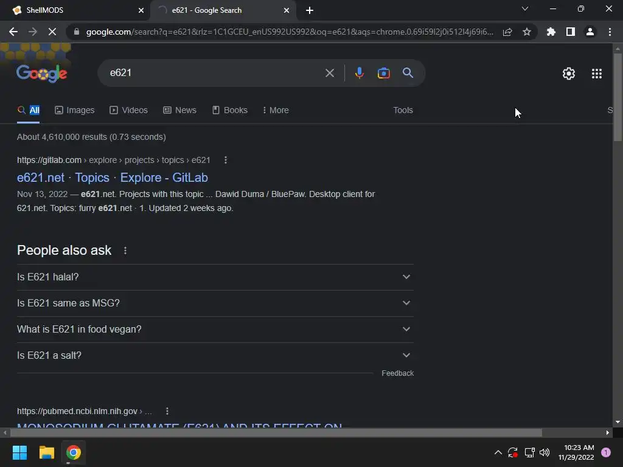Clear the search box text
The image size is (623, 467).
[x=329, y=73]
